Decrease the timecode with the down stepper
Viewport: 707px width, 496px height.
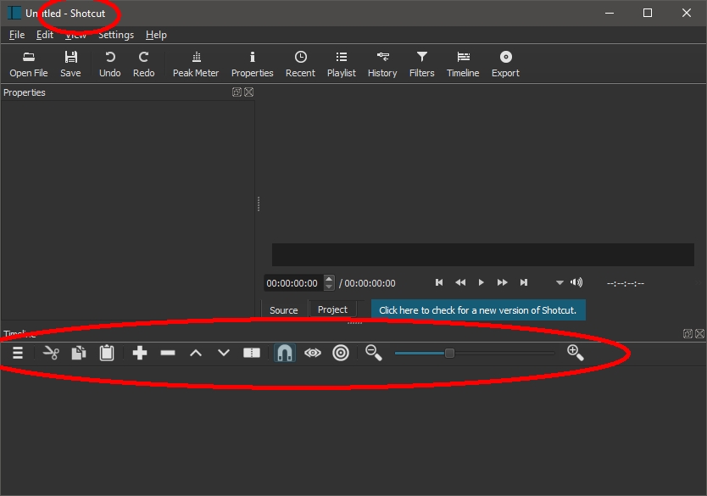click(x=329, y=287)
